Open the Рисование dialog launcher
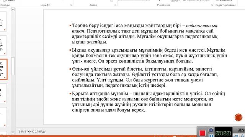The width and height of the screenshot is (245, 137). pos(212,5)
